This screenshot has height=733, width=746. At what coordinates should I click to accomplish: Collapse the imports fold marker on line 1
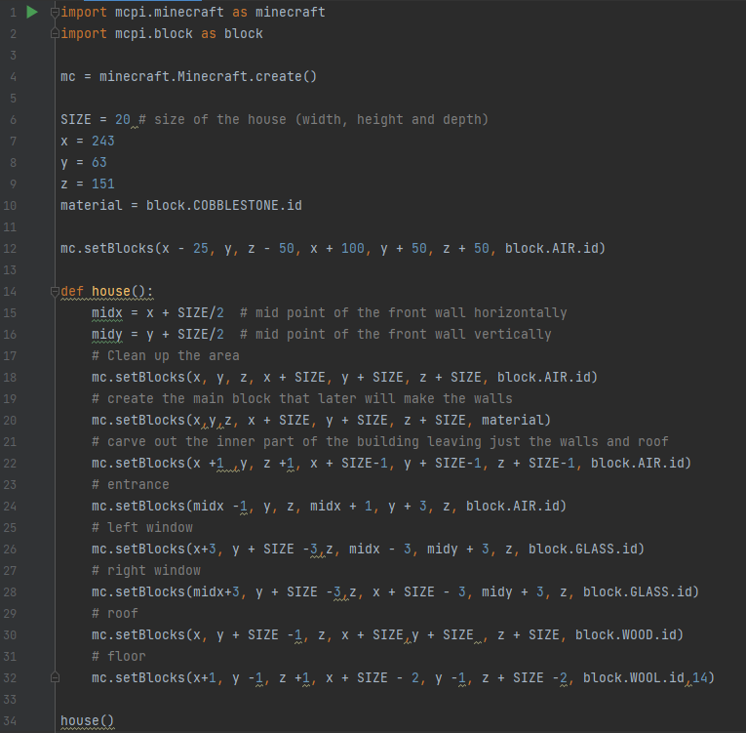point(55,13)
